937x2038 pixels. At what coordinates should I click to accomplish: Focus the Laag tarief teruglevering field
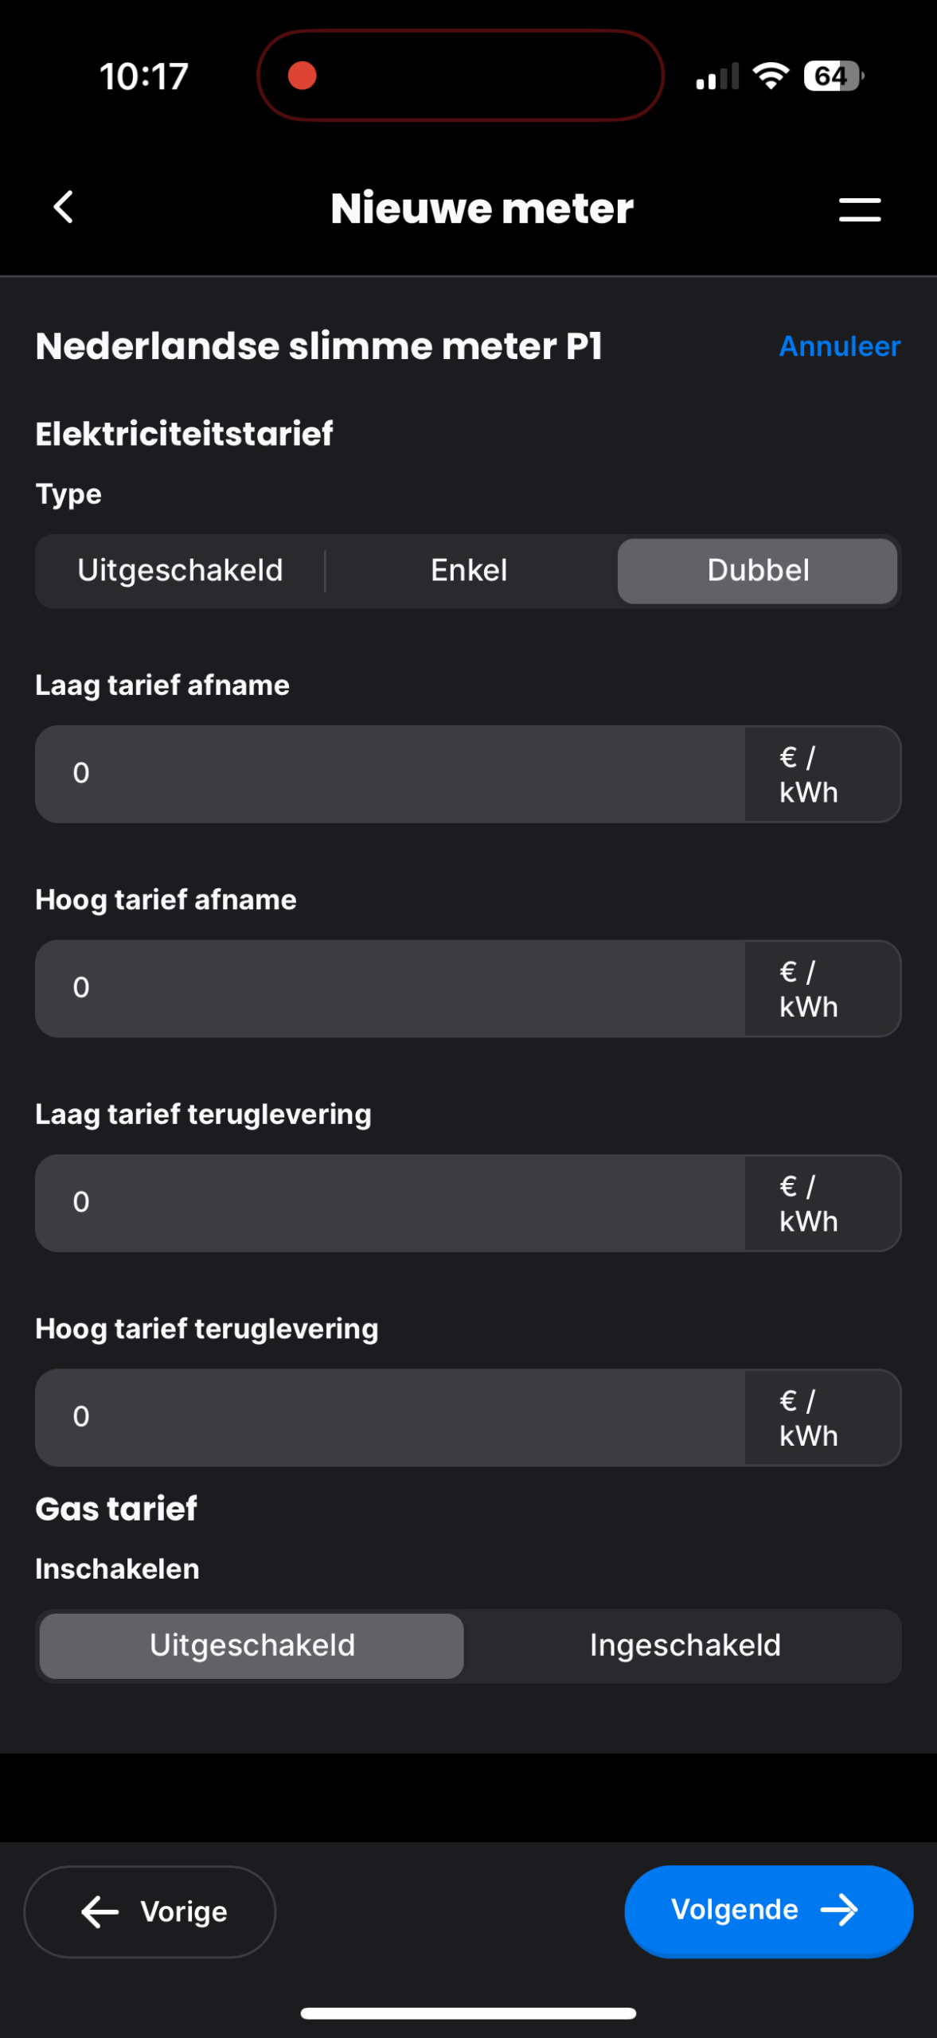tap(390, 1203)
